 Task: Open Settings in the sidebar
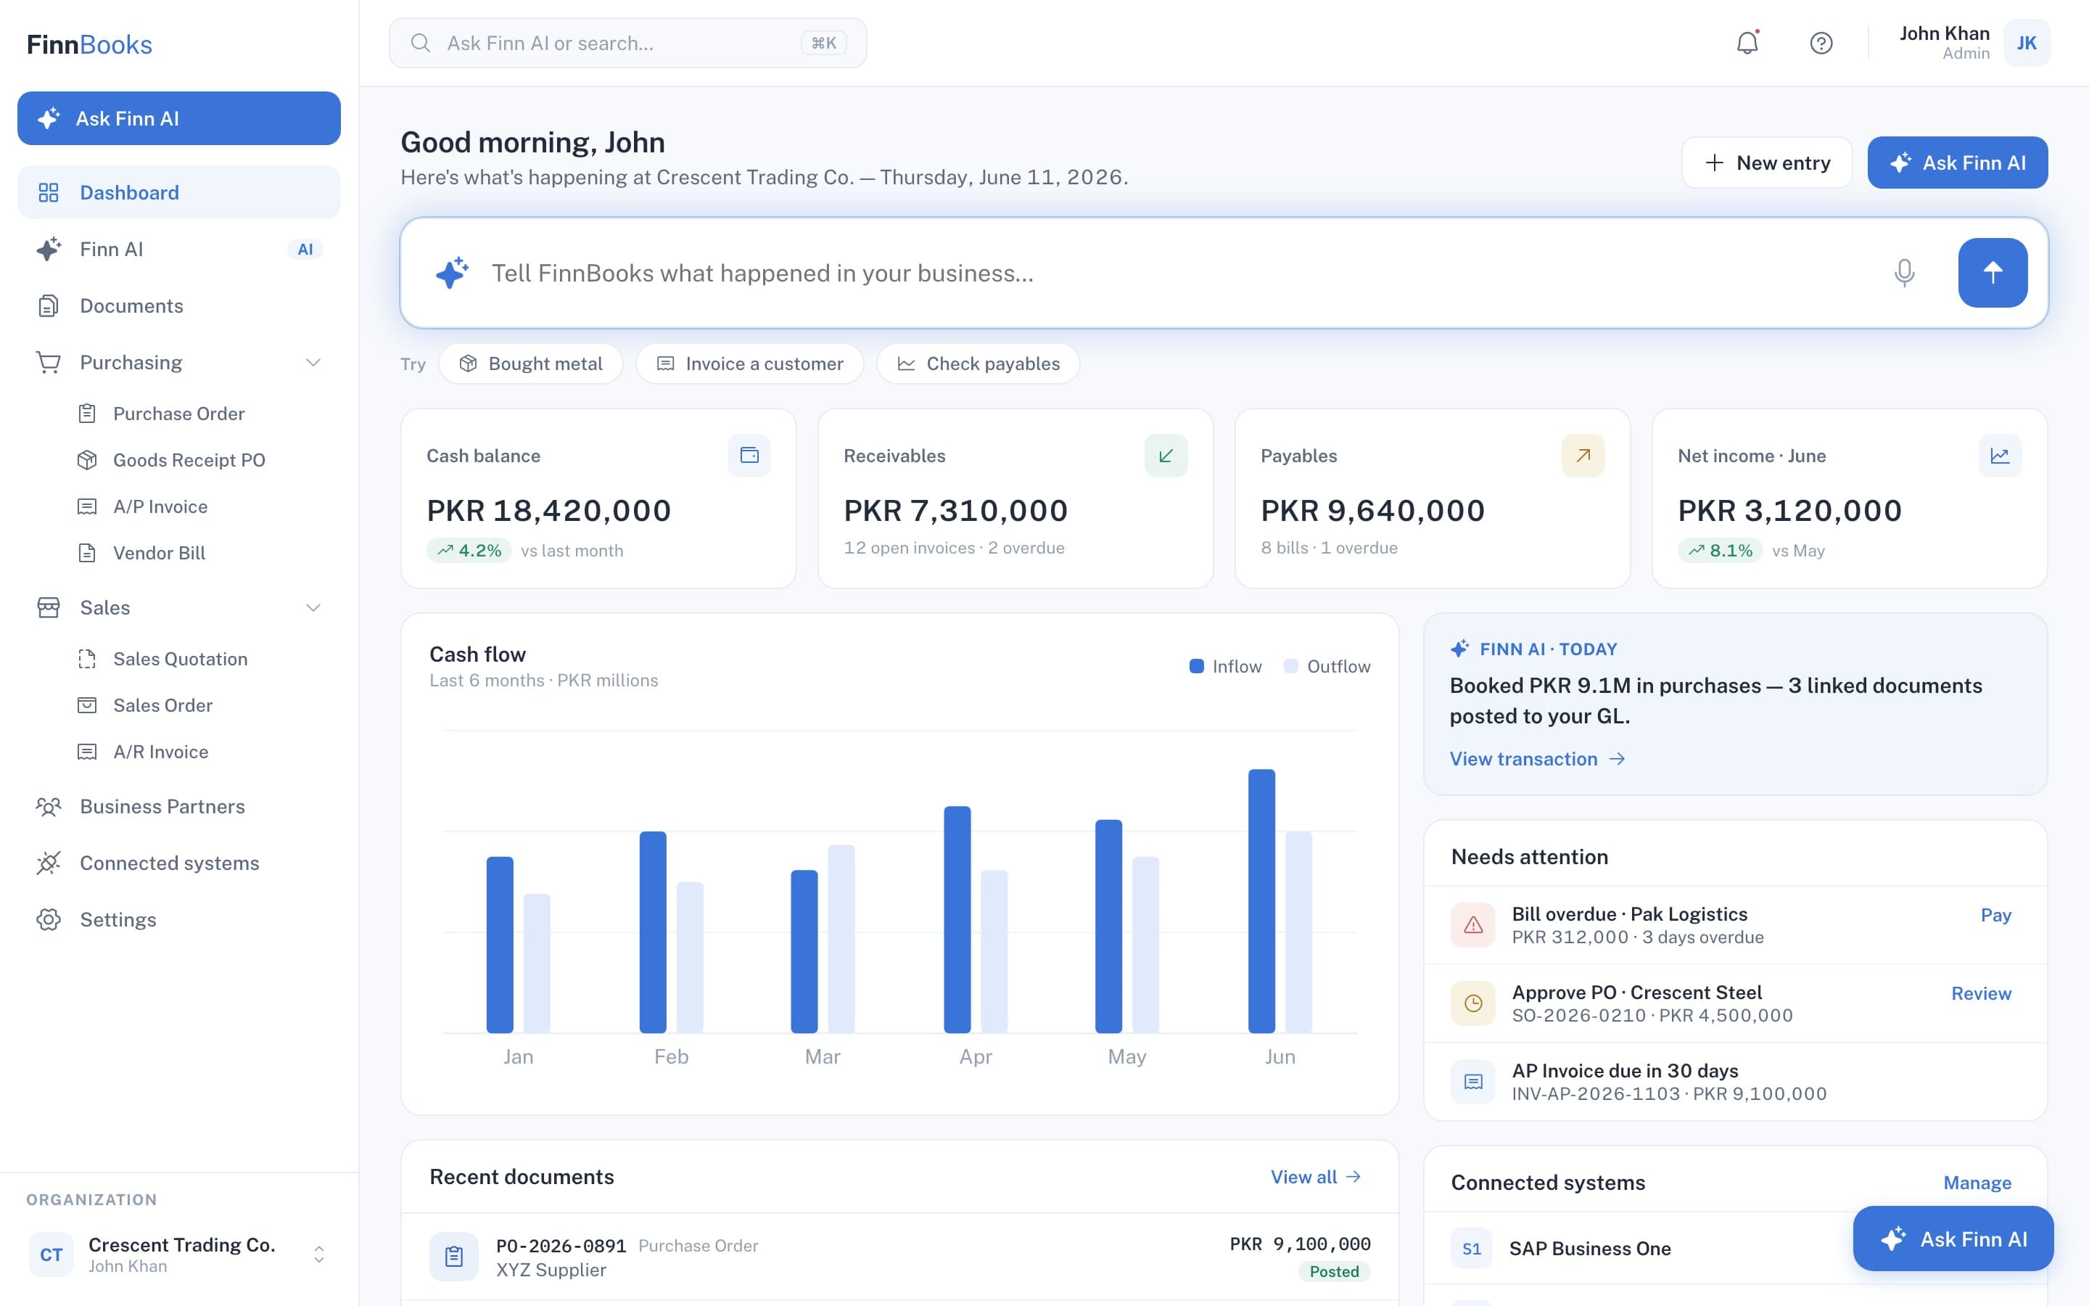[x=178, y=919]
